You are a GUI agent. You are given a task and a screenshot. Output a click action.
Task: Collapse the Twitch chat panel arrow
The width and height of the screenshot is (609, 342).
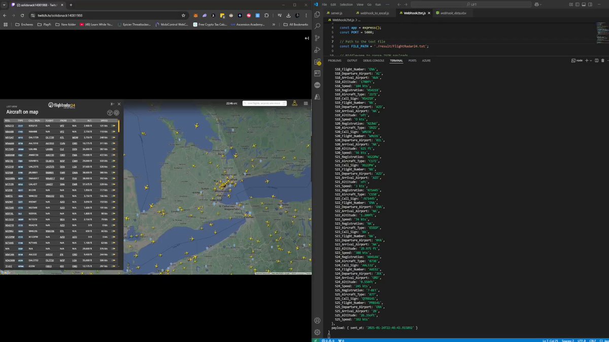pos(307,39)
